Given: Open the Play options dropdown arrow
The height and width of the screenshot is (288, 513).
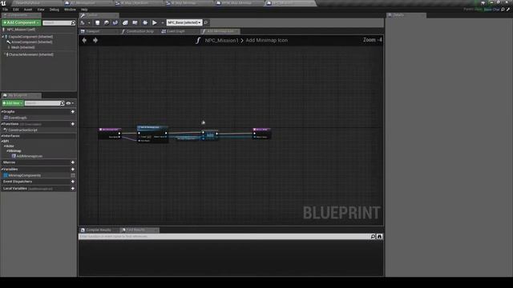Looking at the screenshot, I should click(x=162, y=23).
